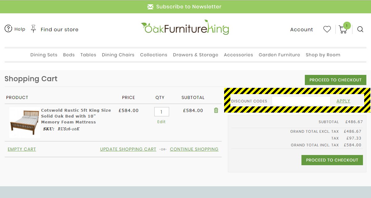Click Proceed to Checkout below grand total

332,160
